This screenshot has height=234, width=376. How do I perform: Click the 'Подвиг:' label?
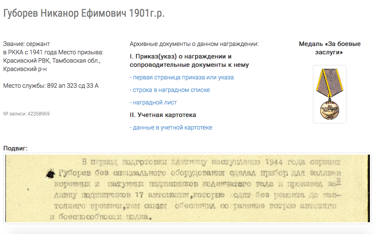pyautogui.click(x=15, y=148)
